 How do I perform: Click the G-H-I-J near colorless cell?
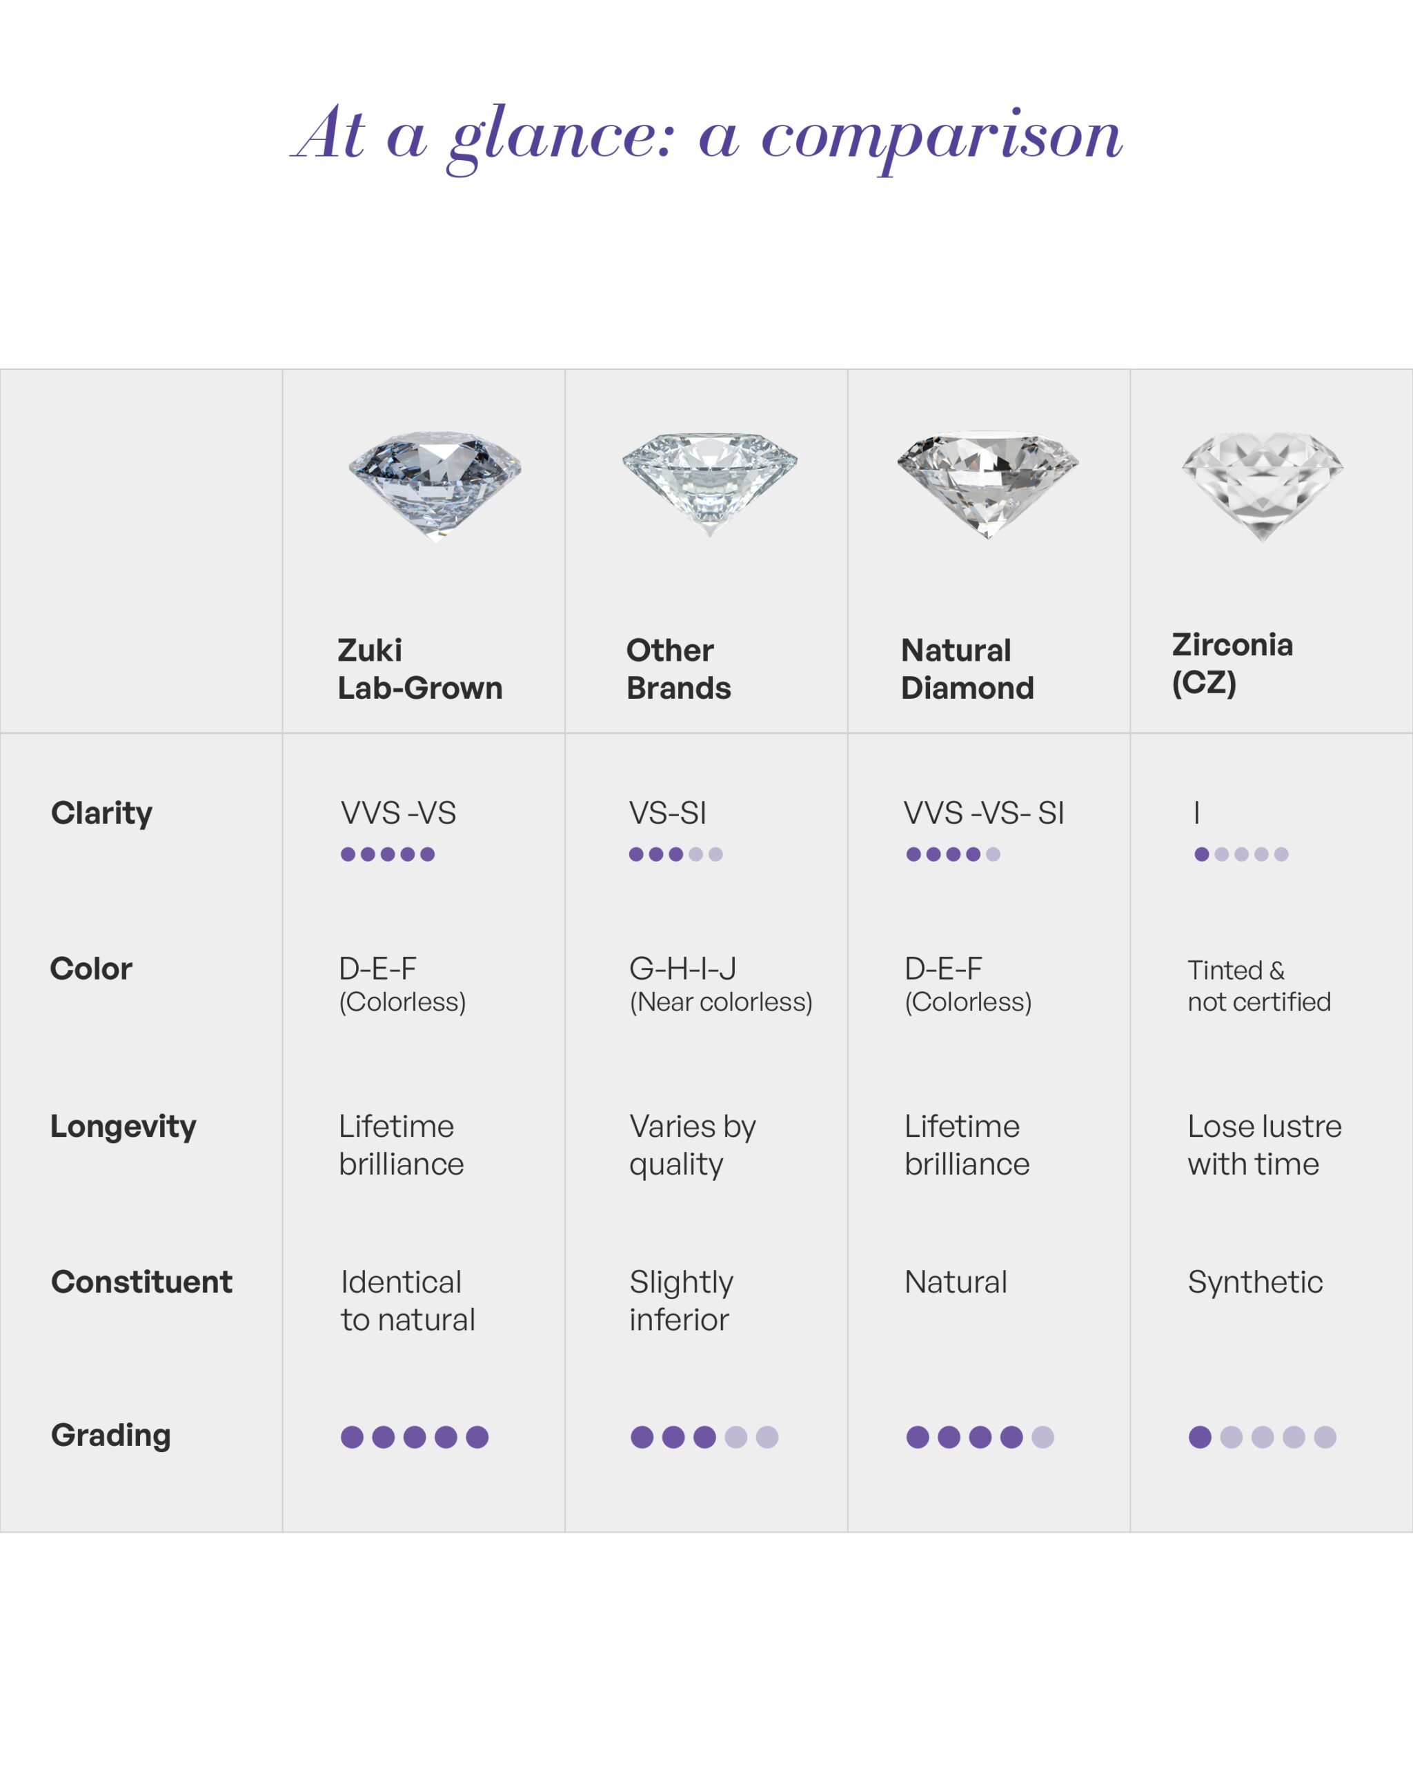[721, 984]
